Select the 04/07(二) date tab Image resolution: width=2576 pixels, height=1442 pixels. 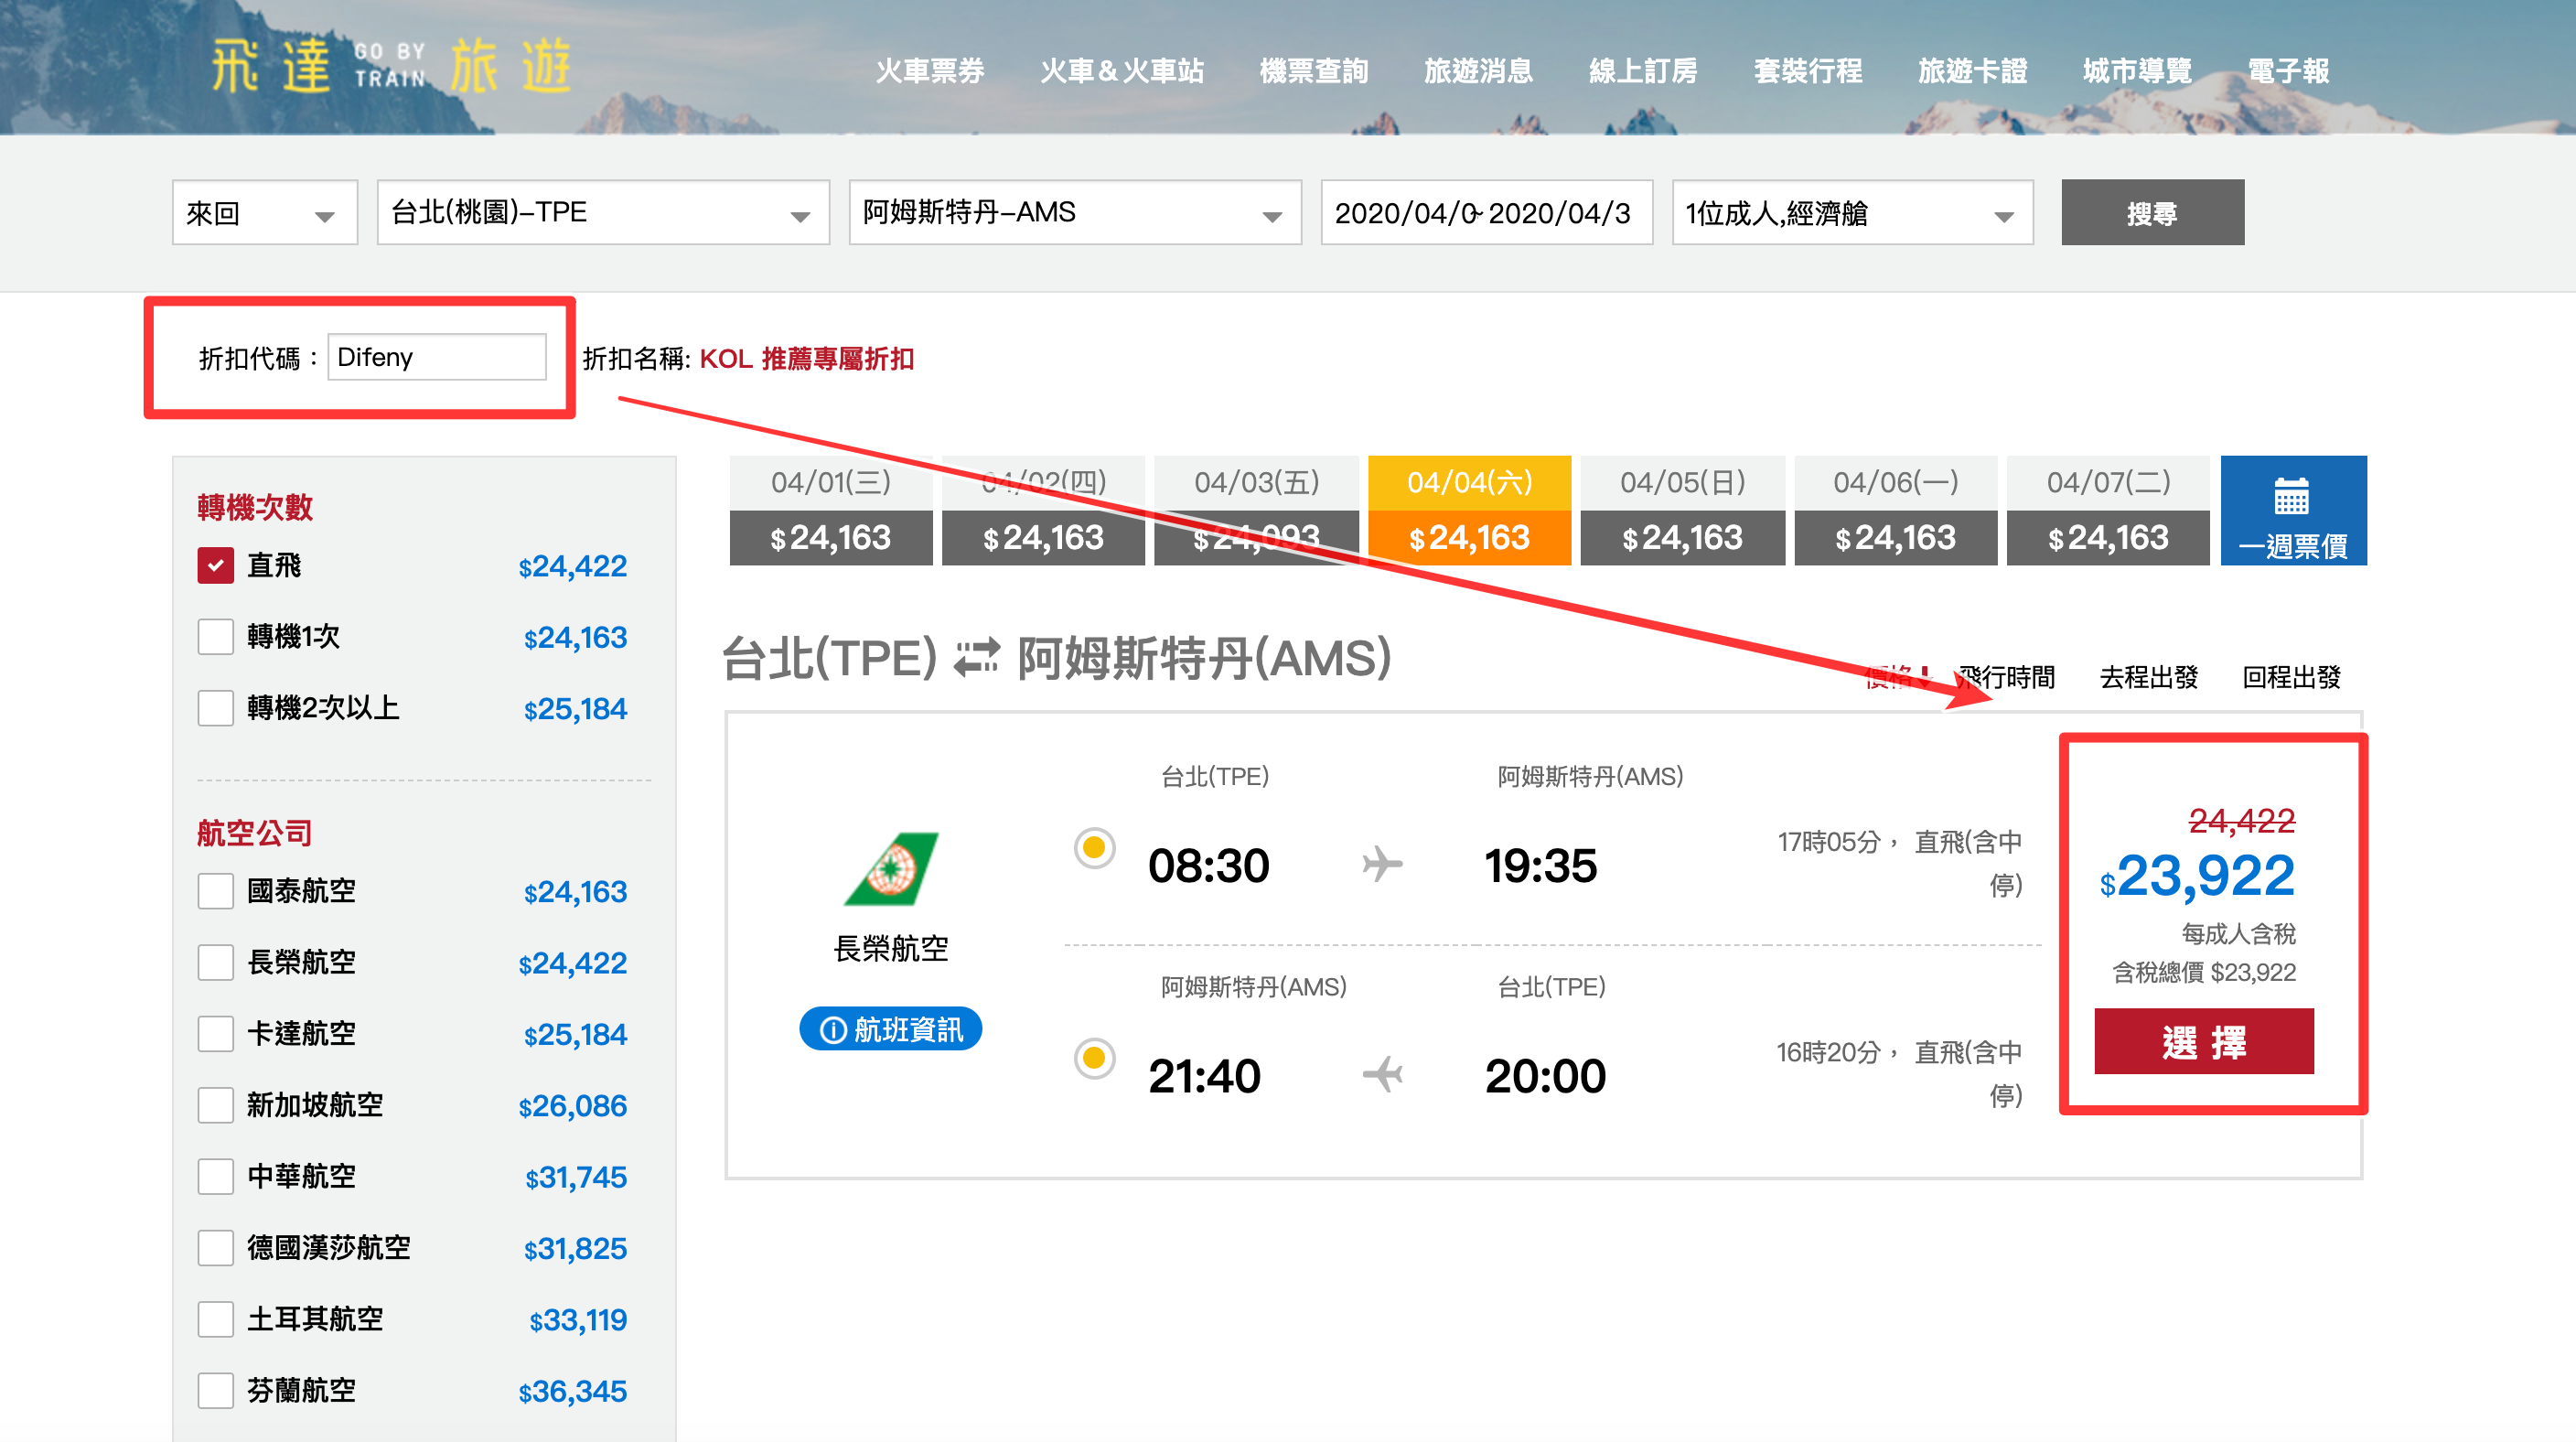point(2108,510)
